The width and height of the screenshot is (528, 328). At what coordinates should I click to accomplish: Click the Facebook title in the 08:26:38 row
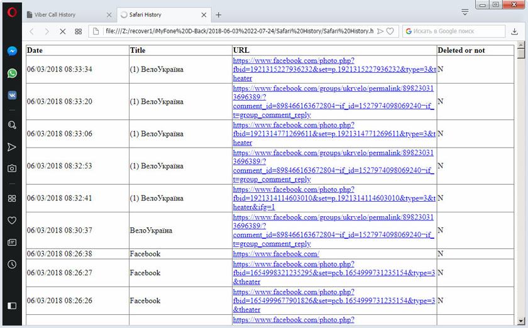pos(145,254)
